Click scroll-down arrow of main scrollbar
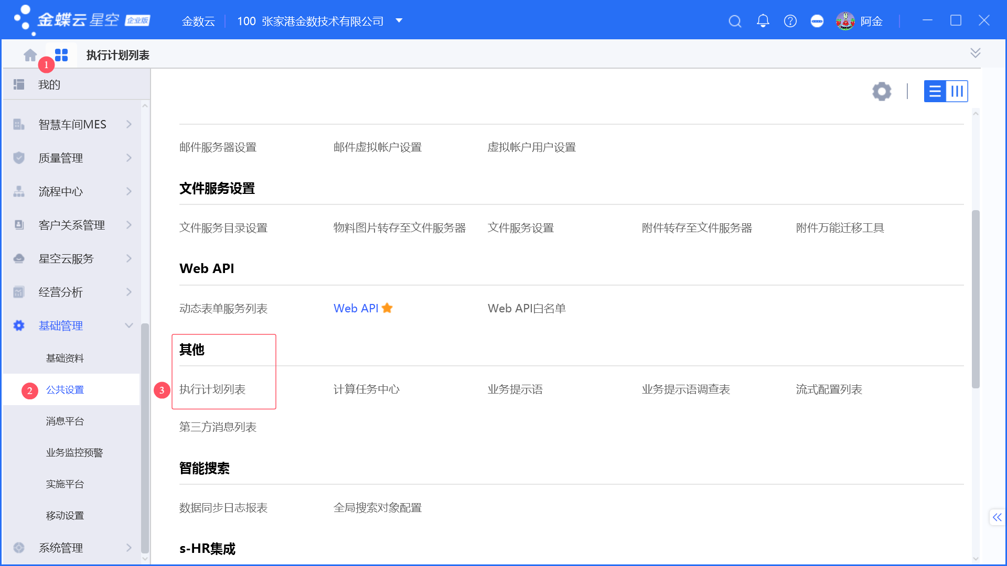 click(976, 559)
